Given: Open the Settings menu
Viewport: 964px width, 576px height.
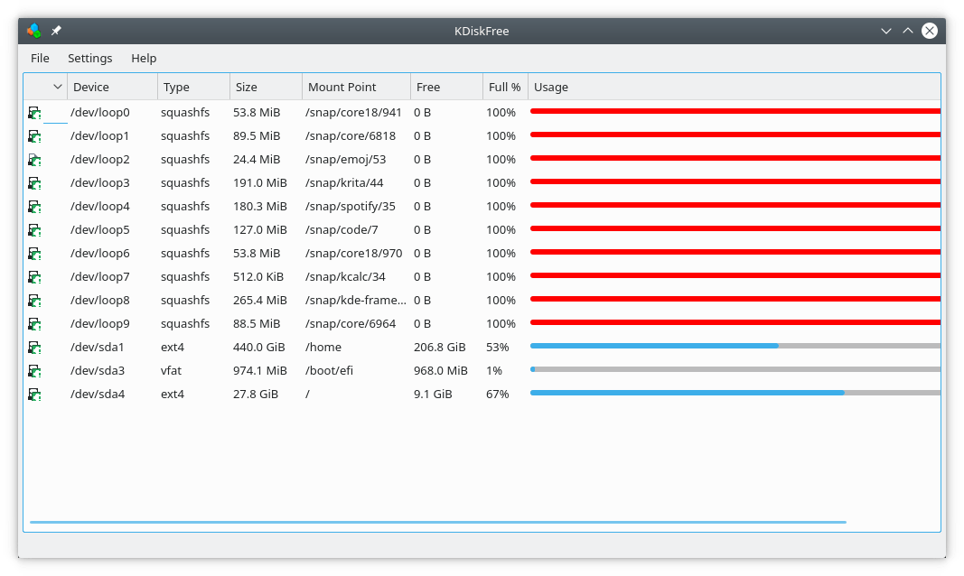Looking at the screenshot, I should (x=89, y=58).
